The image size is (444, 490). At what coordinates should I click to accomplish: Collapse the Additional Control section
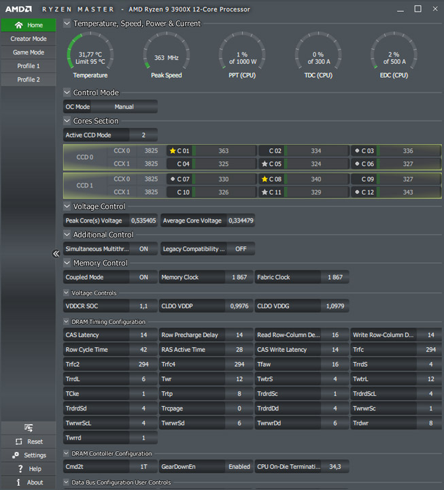(67, 234)
